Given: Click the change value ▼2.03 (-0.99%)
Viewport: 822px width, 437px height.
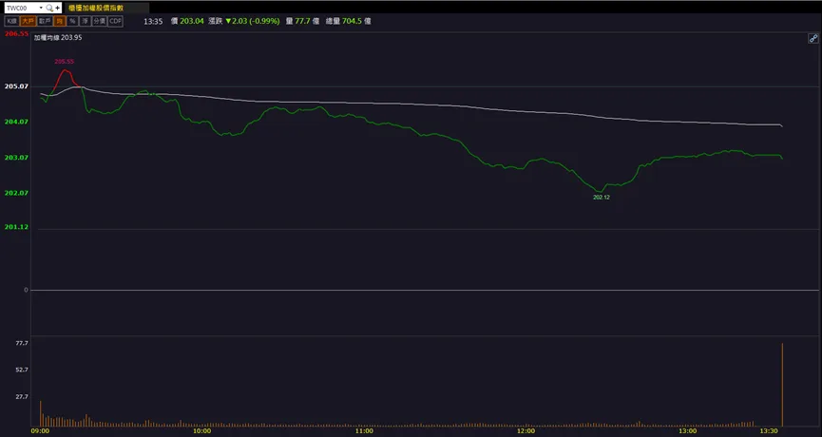Looking at the screenshot, I should [252, 21].
